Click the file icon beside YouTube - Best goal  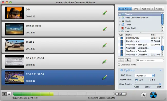tap(122, 44)
